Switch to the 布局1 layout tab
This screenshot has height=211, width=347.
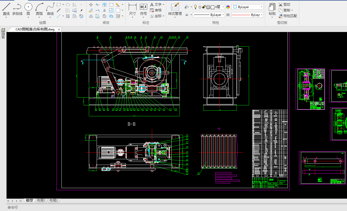pyautogui.click(x=41, y=200)
